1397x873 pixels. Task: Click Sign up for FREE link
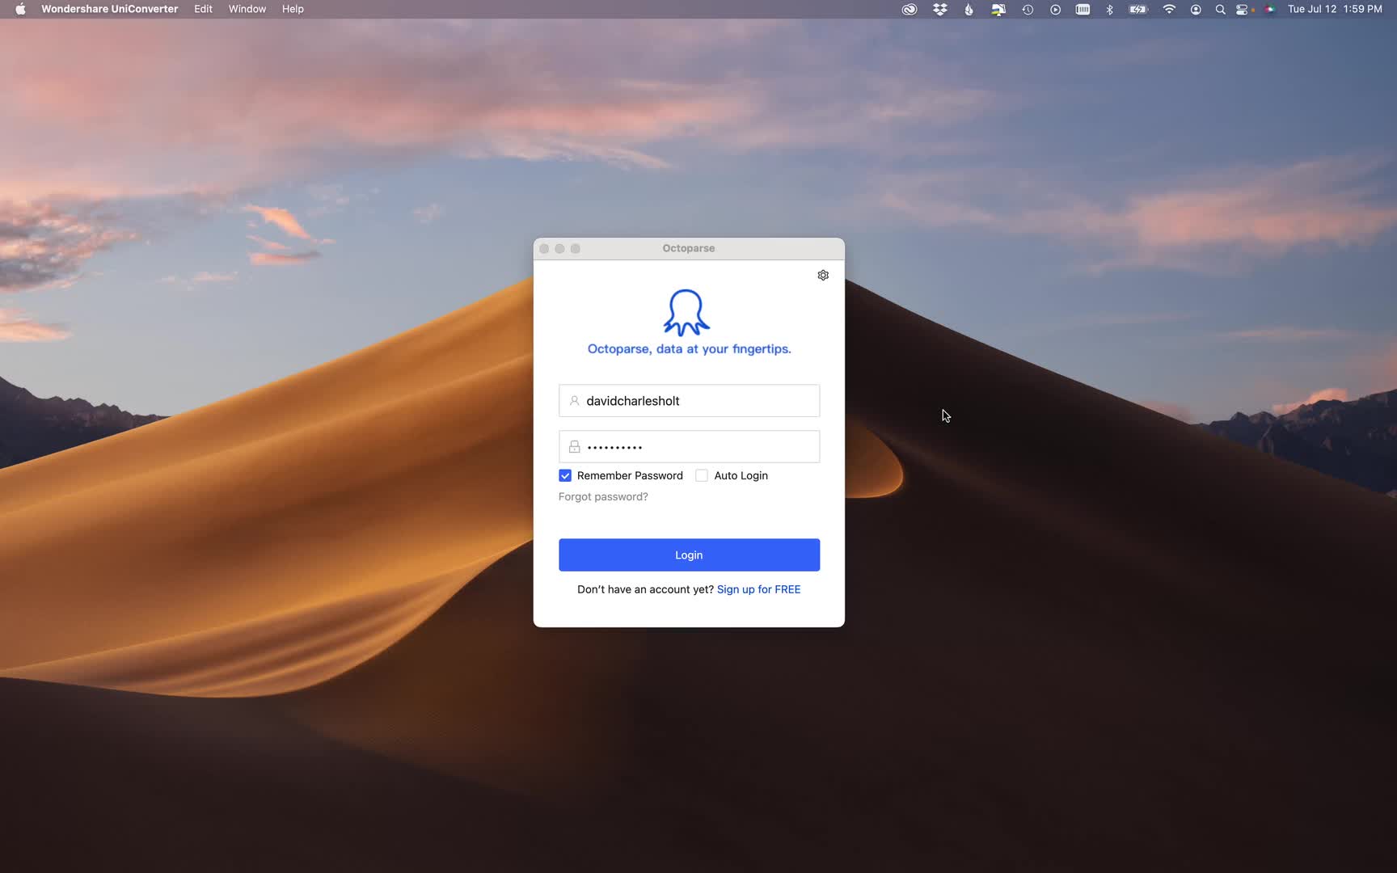point(758,589)
